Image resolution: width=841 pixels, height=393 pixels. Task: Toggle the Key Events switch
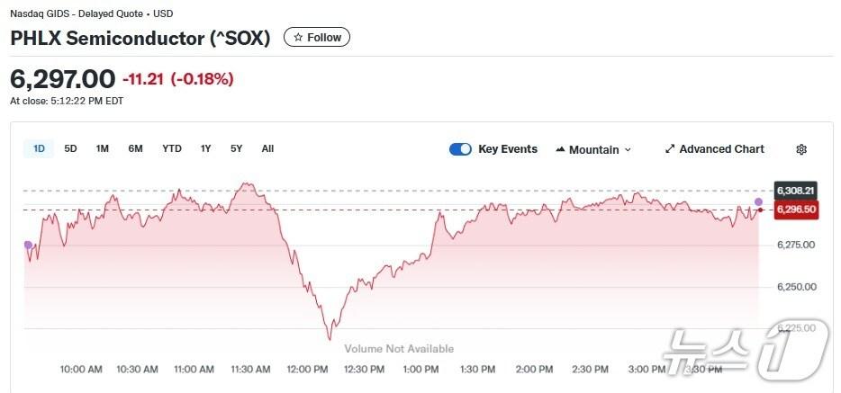[x=460, y=149]
